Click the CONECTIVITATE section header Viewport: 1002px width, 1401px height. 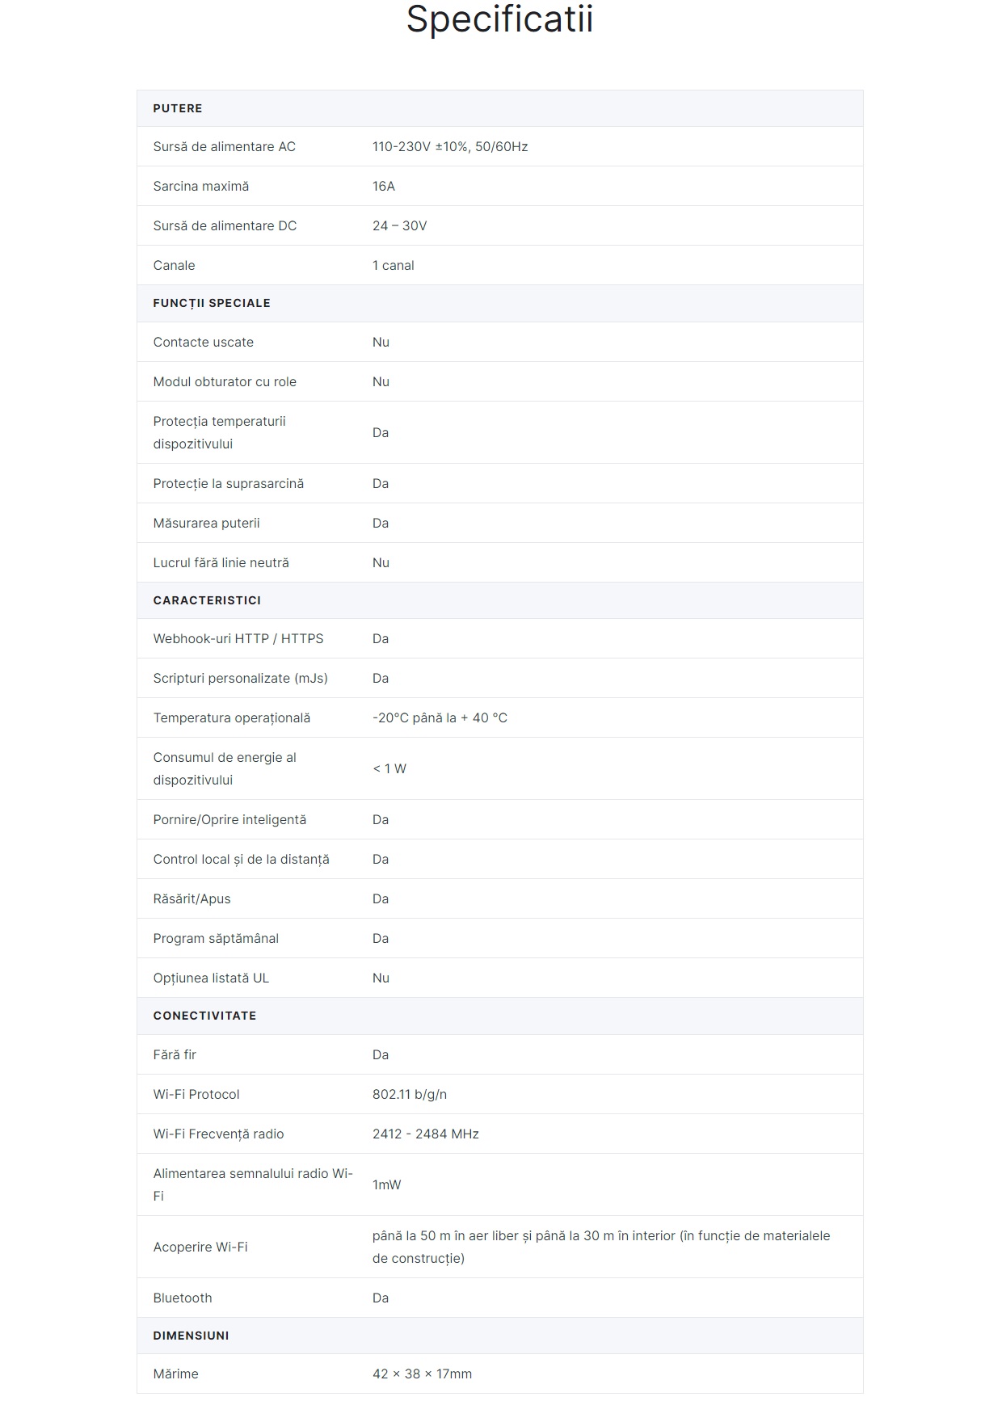pos(204,1016)
